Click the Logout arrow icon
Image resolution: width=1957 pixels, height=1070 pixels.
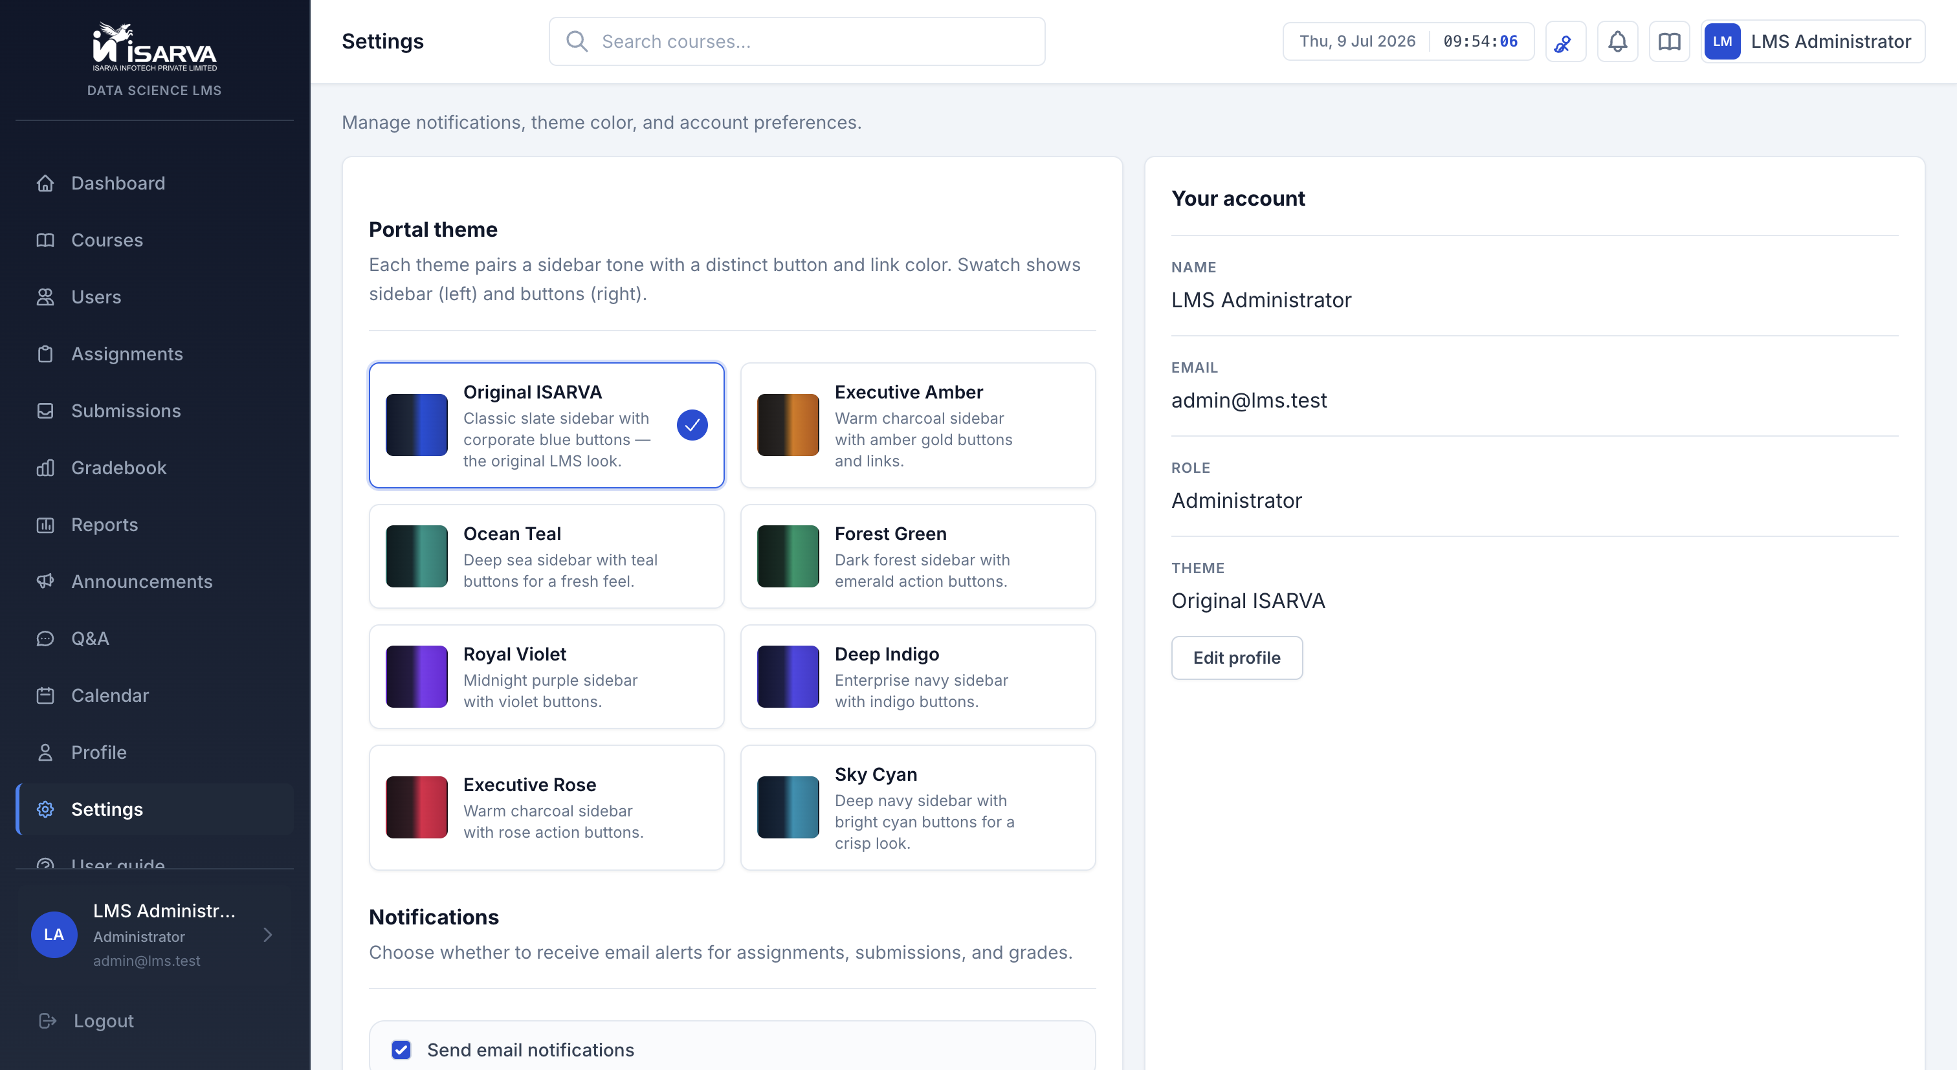(x=48, y=1021)
